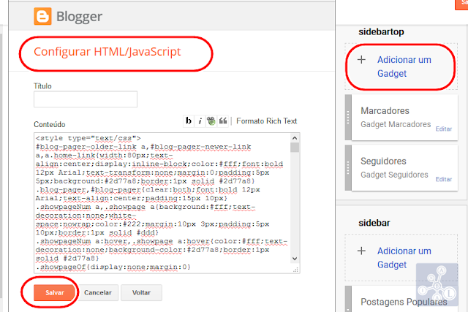Viewport: 468px width, 312px height.
Task: Select the Marcadores gadget title
Action: click(385, 110)
